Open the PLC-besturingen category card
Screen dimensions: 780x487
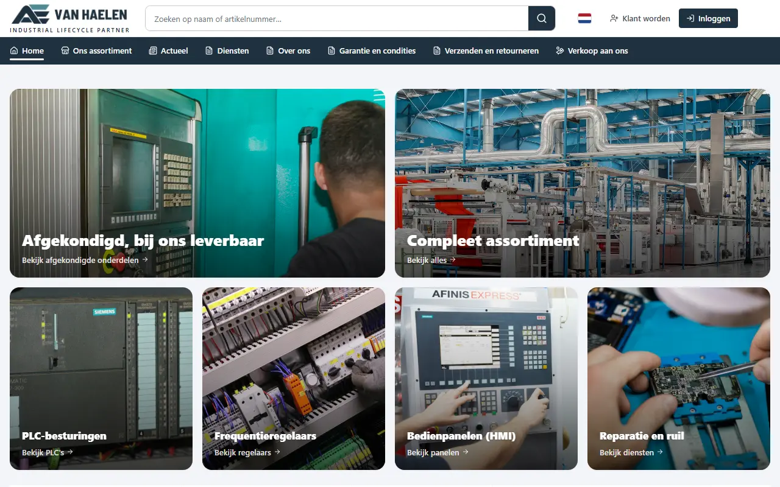point(101,379)
